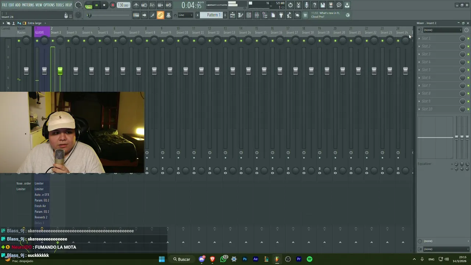The image size is (471, 265).
Task: Expand Slot 7 plugin arrow
Action: [x=419, y=85]
